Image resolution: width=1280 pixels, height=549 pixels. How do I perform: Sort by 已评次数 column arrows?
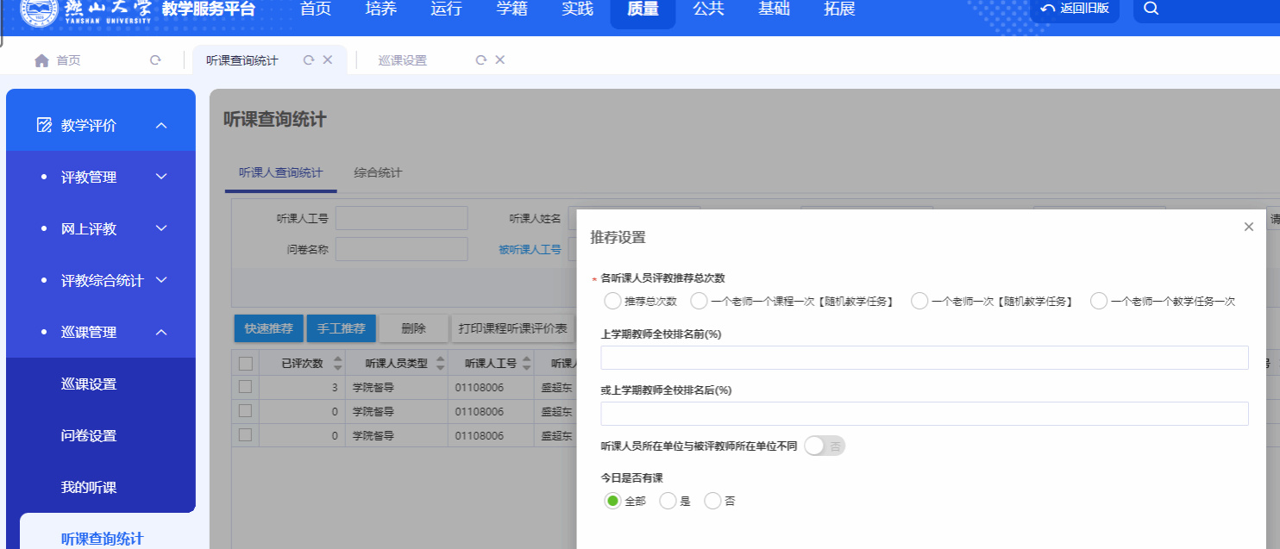point(337,364)
